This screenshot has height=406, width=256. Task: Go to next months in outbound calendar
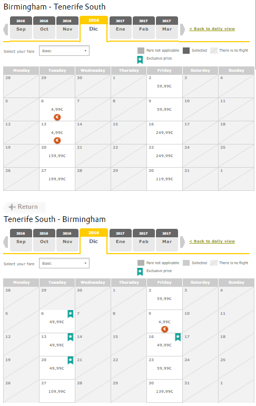pyautogui.click(x=182, y=29)
